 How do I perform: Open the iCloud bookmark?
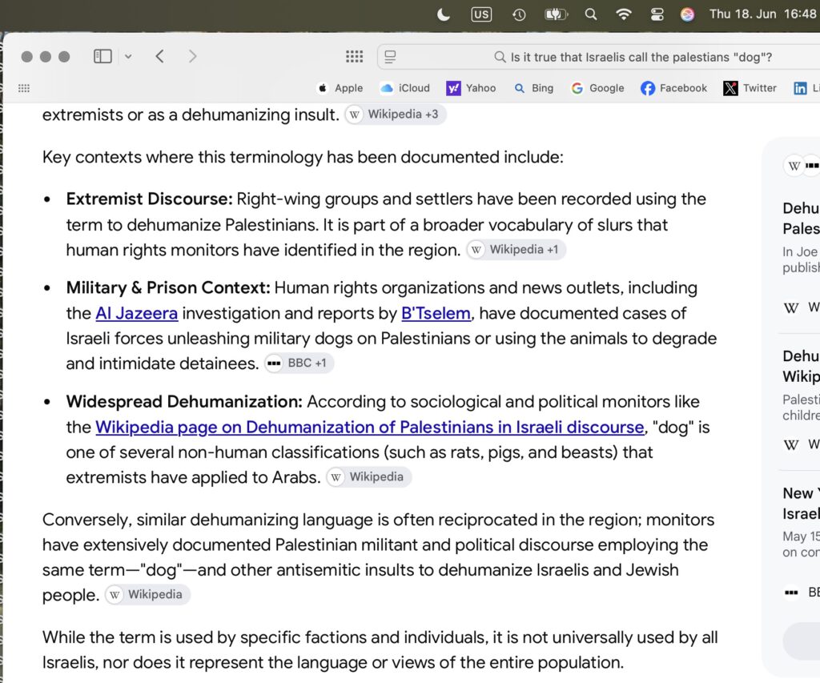click(x=405, y=88)
